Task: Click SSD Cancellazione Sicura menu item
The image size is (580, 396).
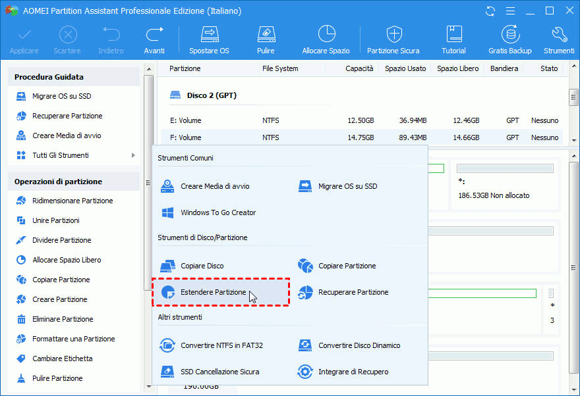Action: tap(219, 372)
